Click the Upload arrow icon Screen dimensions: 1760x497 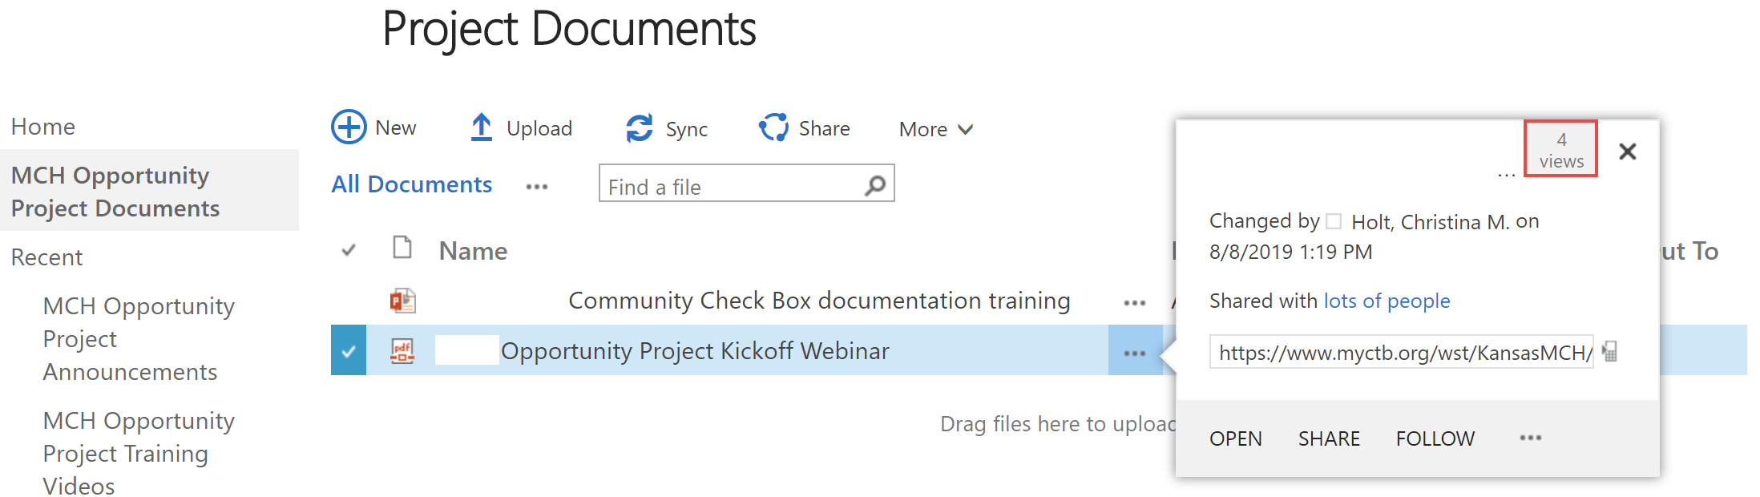(481, 127)
